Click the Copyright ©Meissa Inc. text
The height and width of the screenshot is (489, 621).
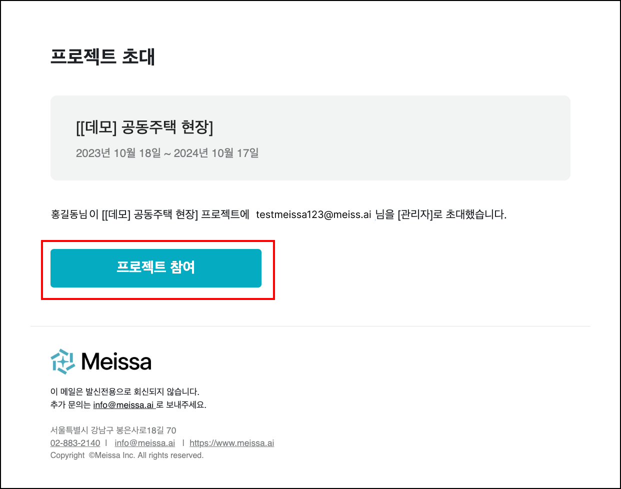pos(126,455)
